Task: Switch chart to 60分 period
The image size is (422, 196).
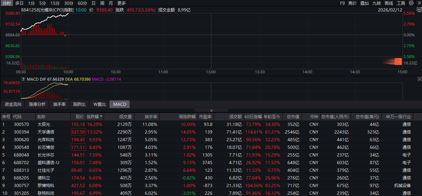Action: [82, 3]
